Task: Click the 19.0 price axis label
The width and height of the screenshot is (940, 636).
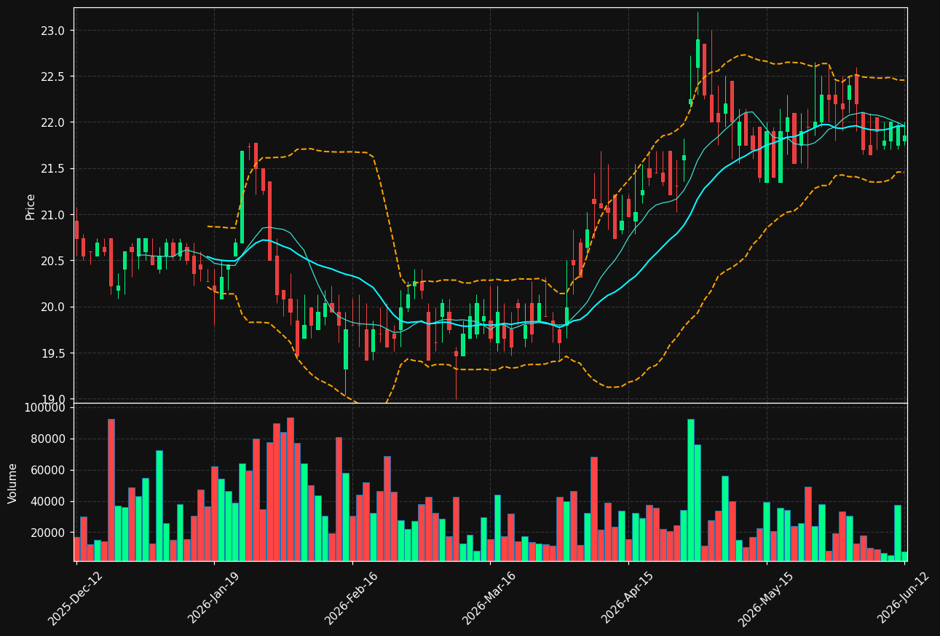Action: point(54,399)
